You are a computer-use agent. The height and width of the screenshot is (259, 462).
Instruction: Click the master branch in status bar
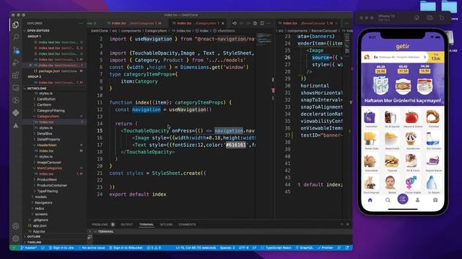[x=29, y=247]
